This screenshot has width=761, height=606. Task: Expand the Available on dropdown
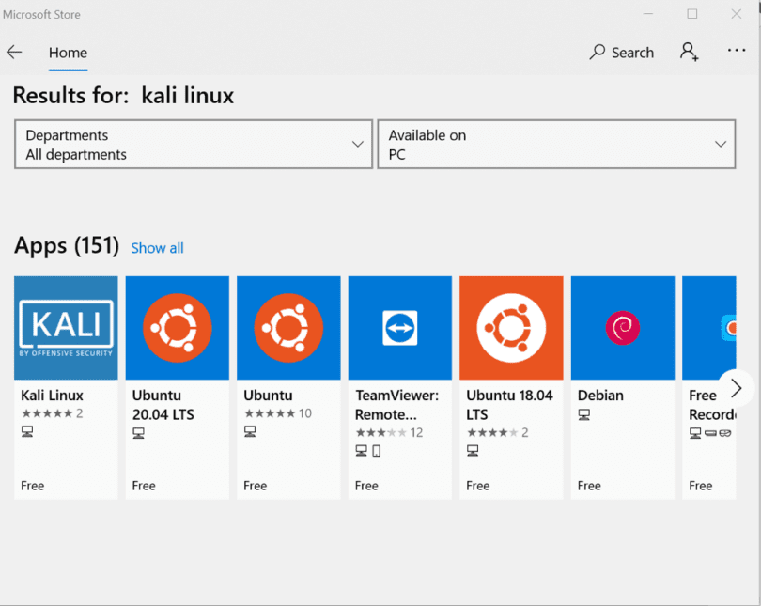[556, 145]
